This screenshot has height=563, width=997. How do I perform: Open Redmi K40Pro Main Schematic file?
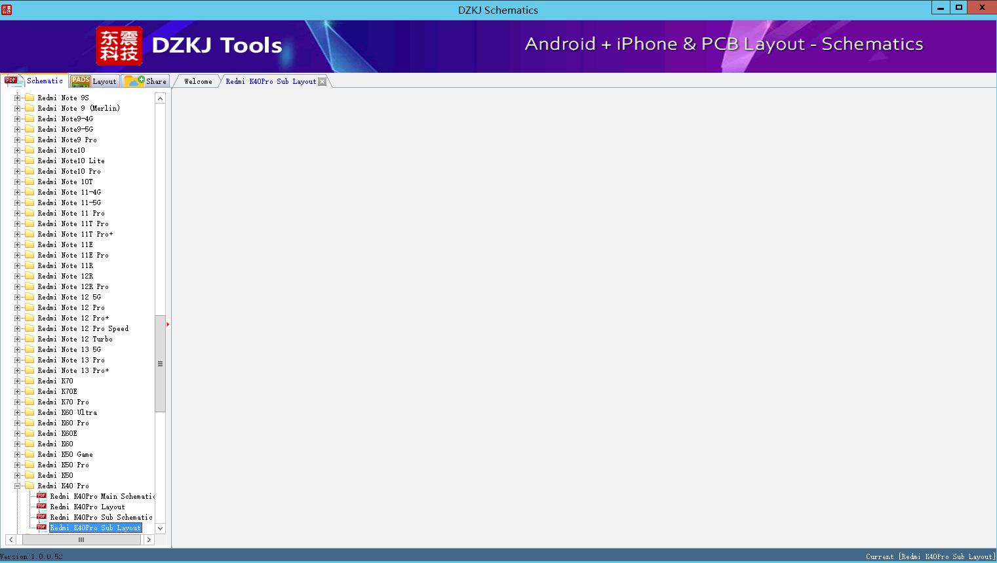(102, 496)
